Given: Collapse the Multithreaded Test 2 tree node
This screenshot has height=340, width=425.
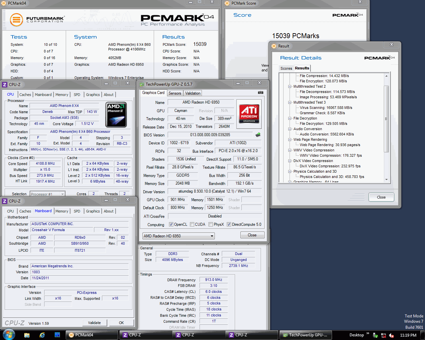Looking at the screenshot, I should click(290, 86).
